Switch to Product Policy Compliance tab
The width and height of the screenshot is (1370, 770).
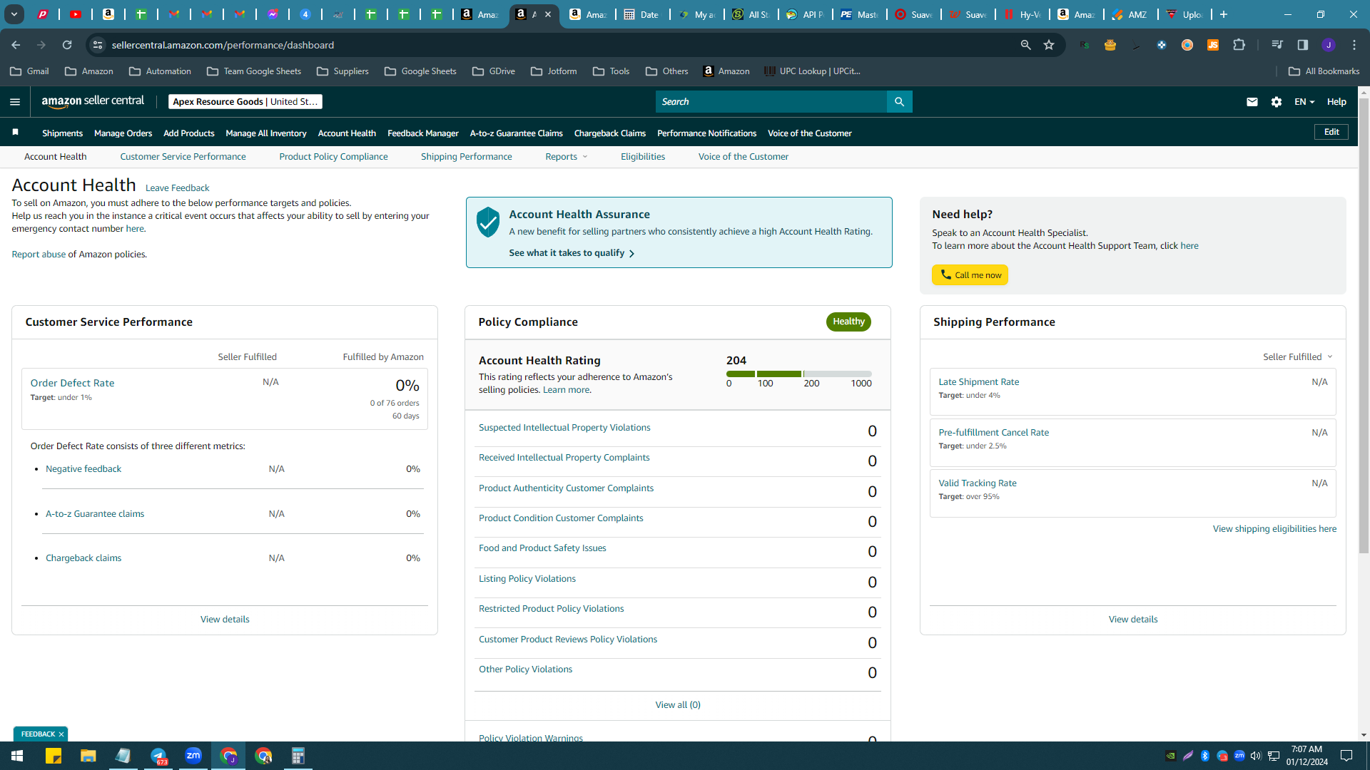tap(333, 157)
